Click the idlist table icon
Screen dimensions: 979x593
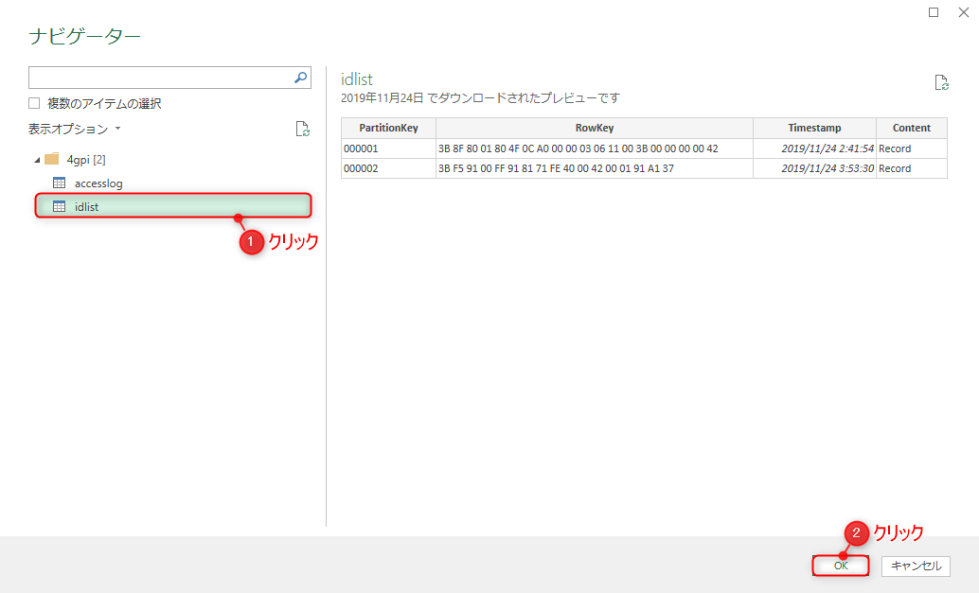point(60,206)
